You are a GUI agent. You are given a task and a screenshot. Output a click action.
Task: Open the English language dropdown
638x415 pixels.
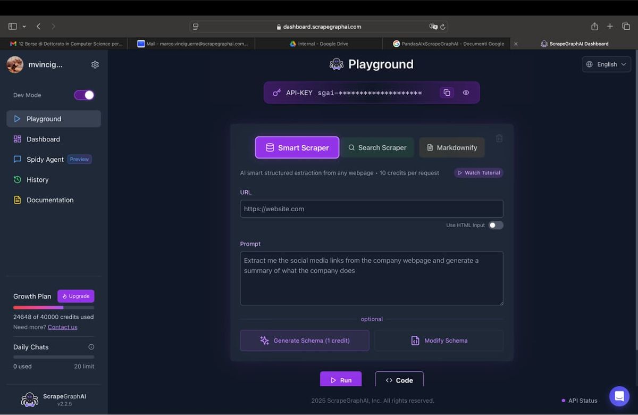[x=606, y=64]
